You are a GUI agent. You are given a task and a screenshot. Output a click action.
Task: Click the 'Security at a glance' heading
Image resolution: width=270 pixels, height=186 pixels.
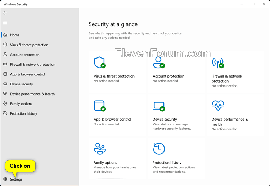point(113,24)
